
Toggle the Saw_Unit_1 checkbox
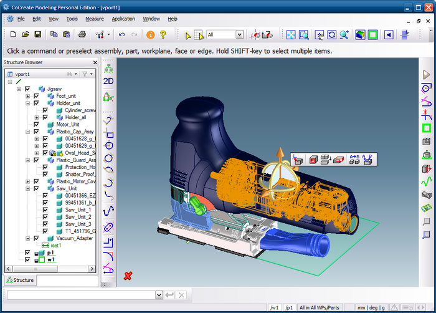point(45,209)
